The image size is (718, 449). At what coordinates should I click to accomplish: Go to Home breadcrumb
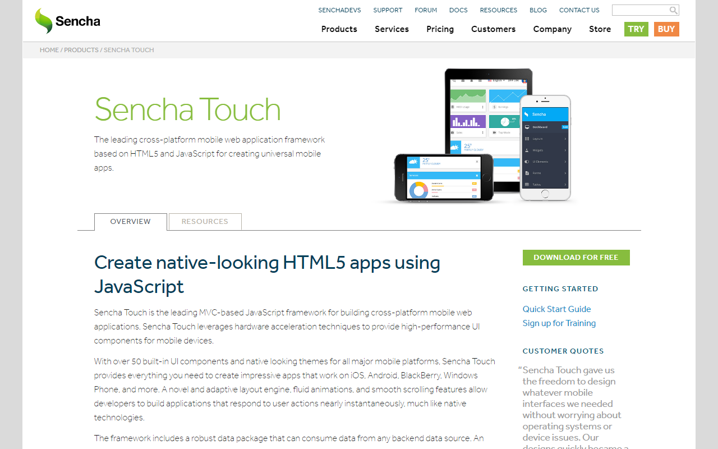coord(49,50)
